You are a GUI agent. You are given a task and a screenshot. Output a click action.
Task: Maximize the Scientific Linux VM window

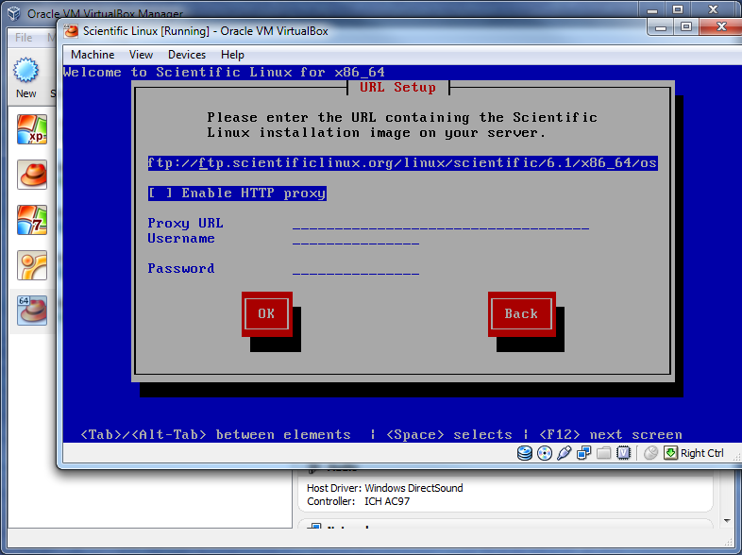[686, 27]
